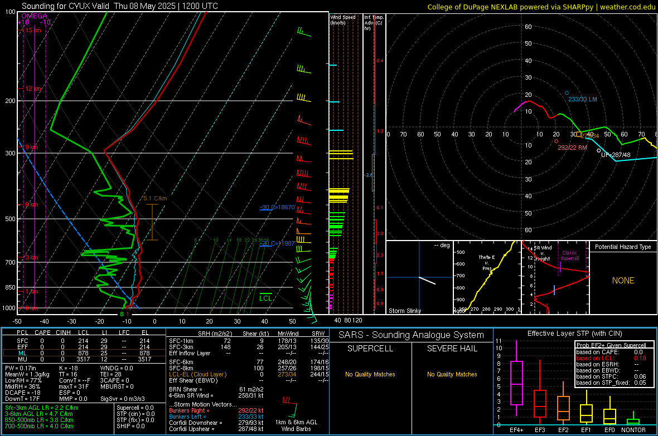Screen dimensions: 658x436
Task: Click the 'Inf. Temp. Adv.' panel header
Action: (374, 23)
